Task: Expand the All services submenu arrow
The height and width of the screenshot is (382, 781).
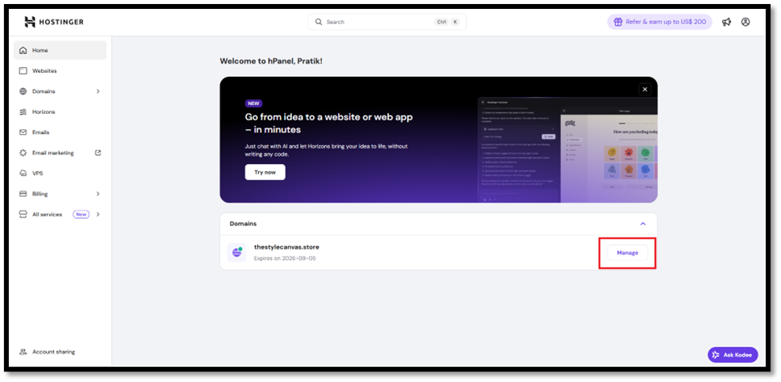Action: click(x=98, y=215)
